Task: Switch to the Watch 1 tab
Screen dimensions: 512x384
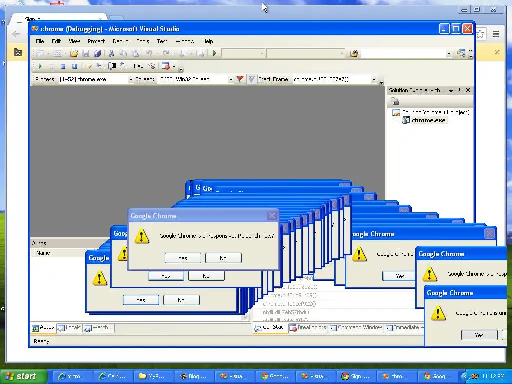Action: click(98, 328)
